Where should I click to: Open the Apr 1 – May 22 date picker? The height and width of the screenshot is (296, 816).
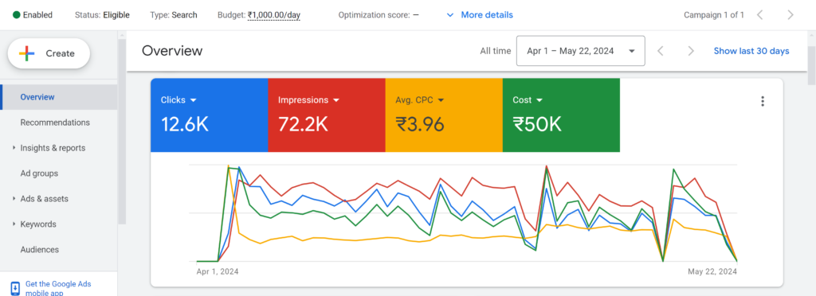(x=580, y=51)
